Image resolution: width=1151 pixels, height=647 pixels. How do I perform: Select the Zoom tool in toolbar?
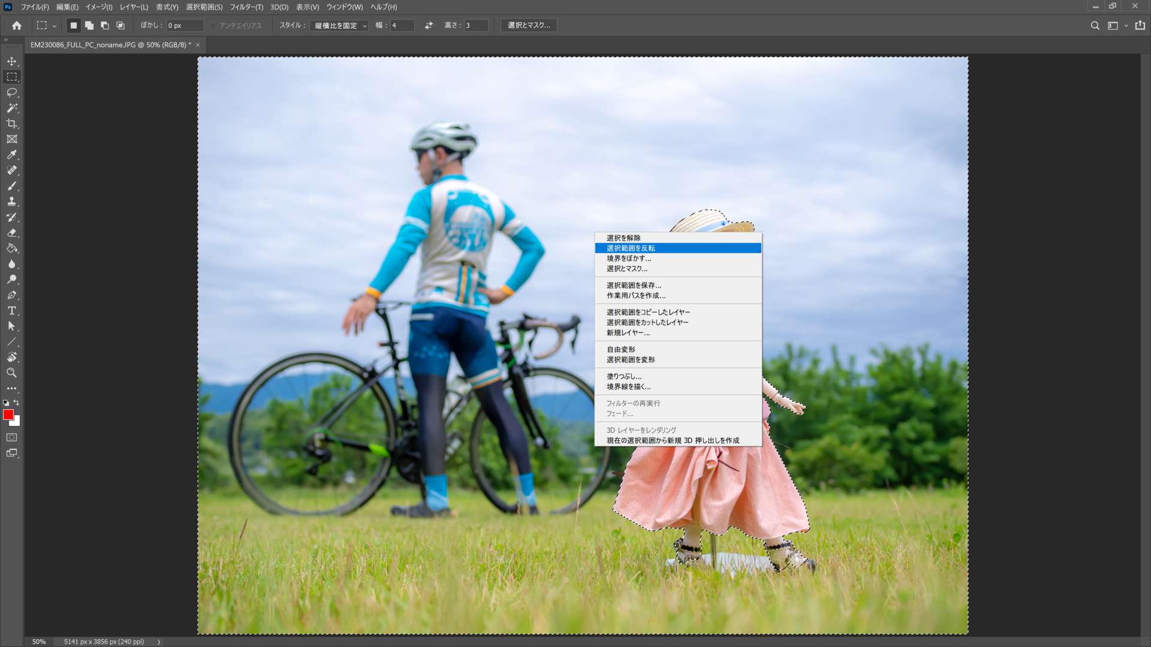[11, 373]
